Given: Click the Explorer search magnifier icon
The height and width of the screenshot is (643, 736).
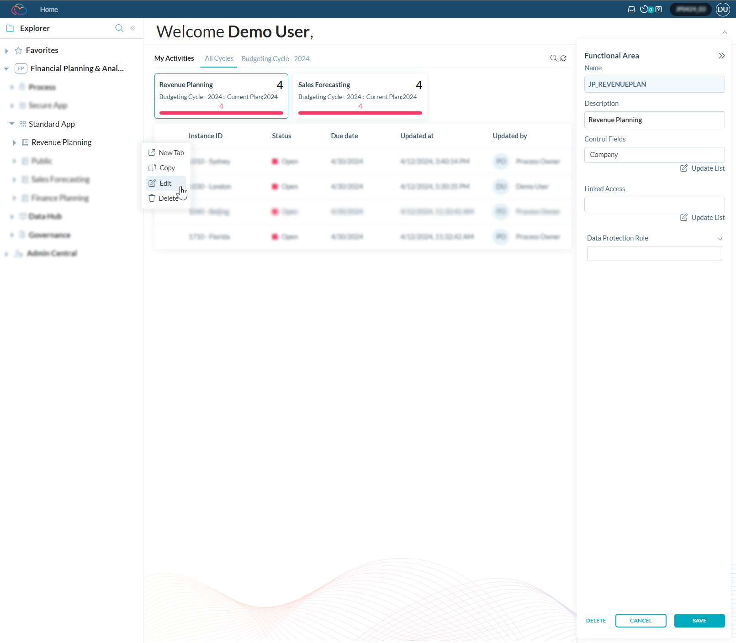Looking at the screenshot, I should (x=119, y=28).
